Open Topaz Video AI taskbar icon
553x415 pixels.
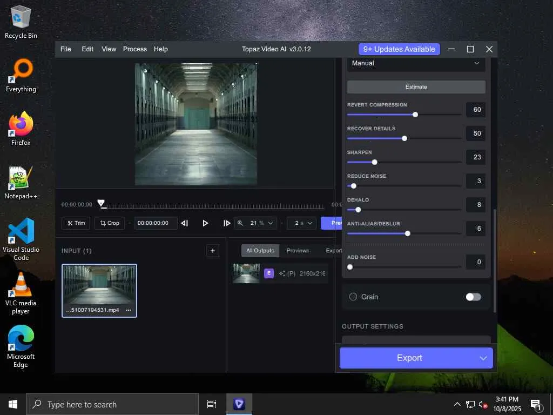pyautogui.click(x=239, y=404)
